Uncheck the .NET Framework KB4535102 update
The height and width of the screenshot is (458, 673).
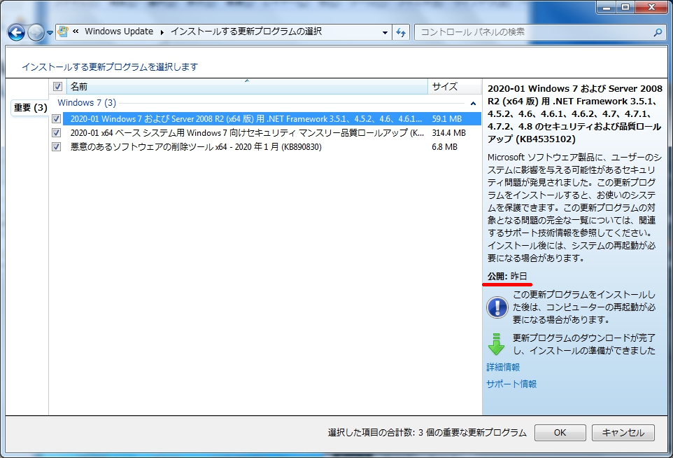click(57, 119)
